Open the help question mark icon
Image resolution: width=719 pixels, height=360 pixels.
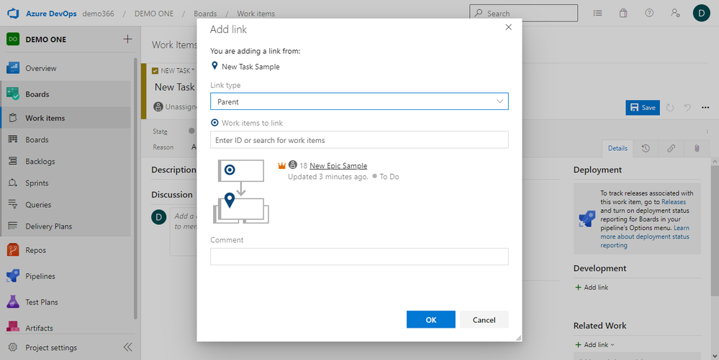click(x=649, y=13)
